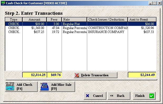Image resolution: width=163 pixels, height=104 pixels.
Task: Click the blue X icon on Cancel
Action: pyautogui.click(x=87, y=96)
